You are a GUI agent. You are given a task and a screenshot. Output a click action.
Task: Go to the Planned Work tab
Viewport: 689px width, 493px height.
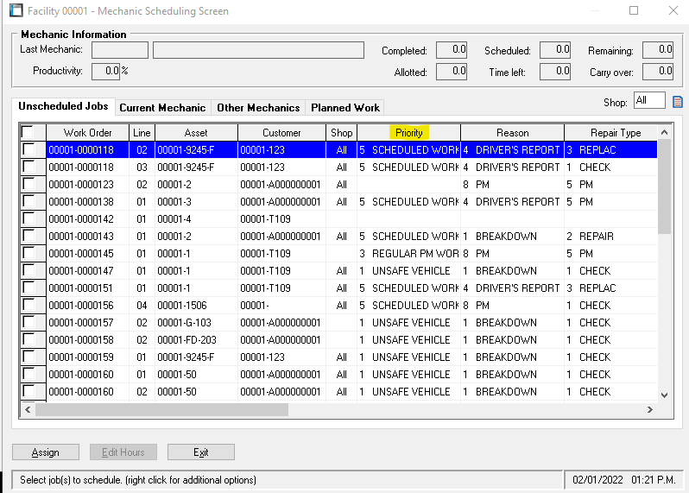(x=345, y=108)
